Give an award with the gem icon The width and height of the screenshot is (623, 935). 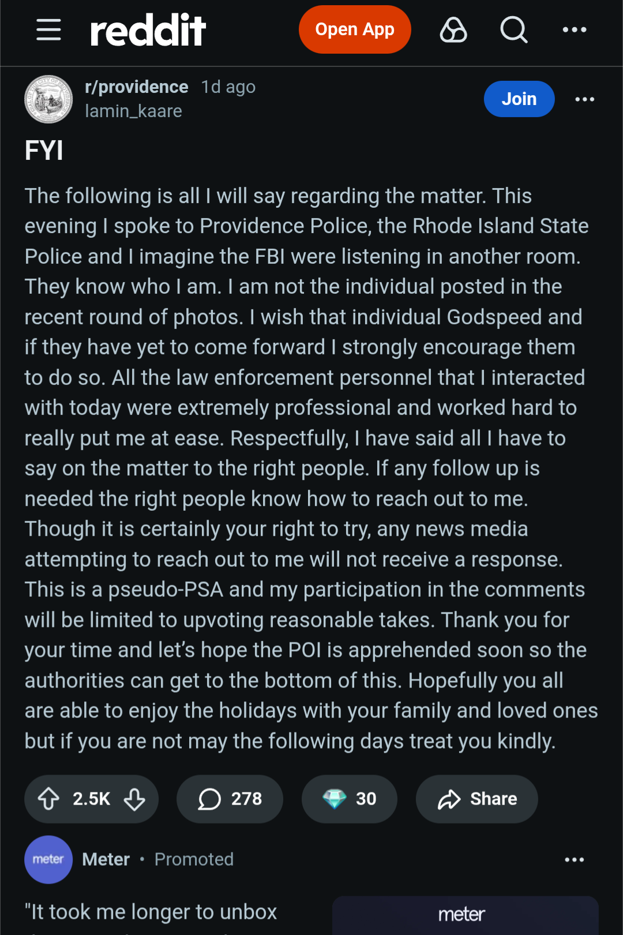click(x=349, y=799)
